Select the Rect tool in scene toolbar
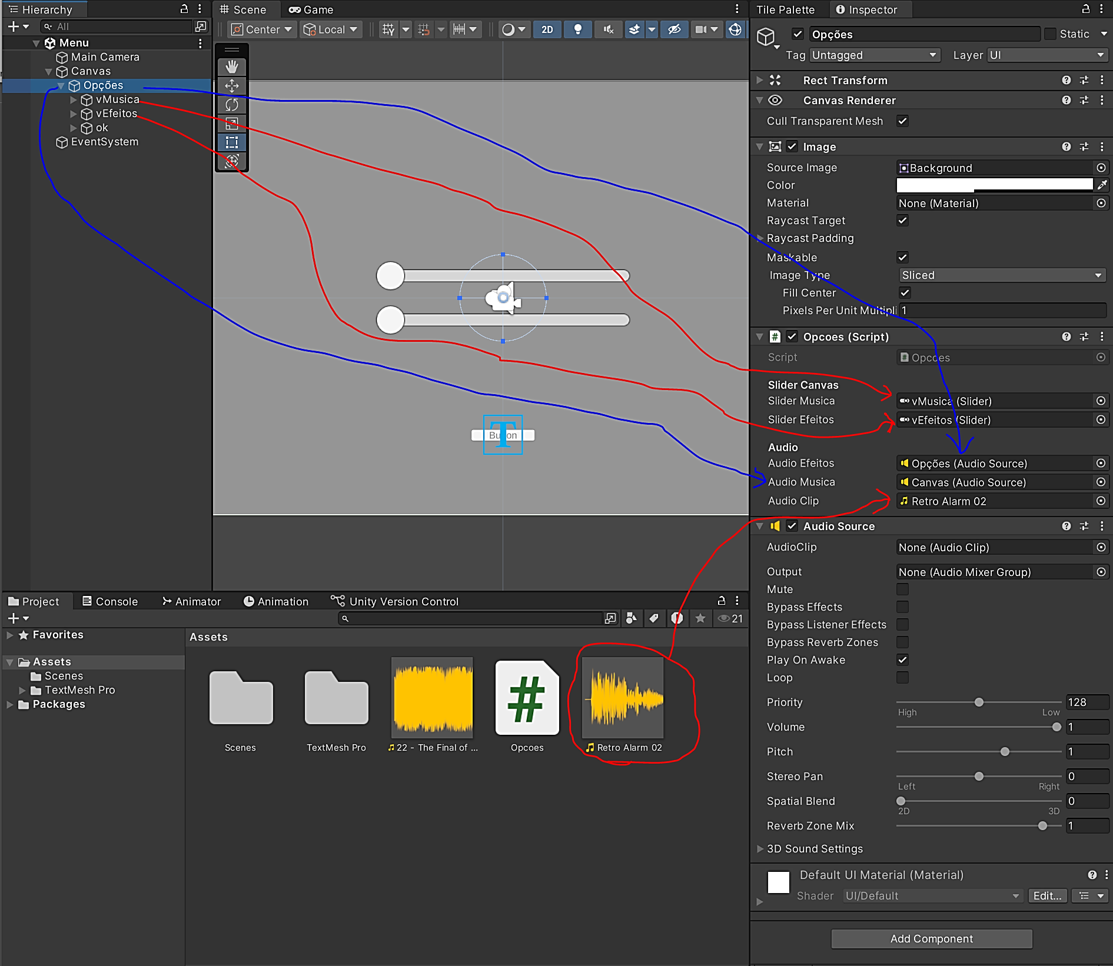This screenshot has width=1113, height=966. (x=232, y=142)
